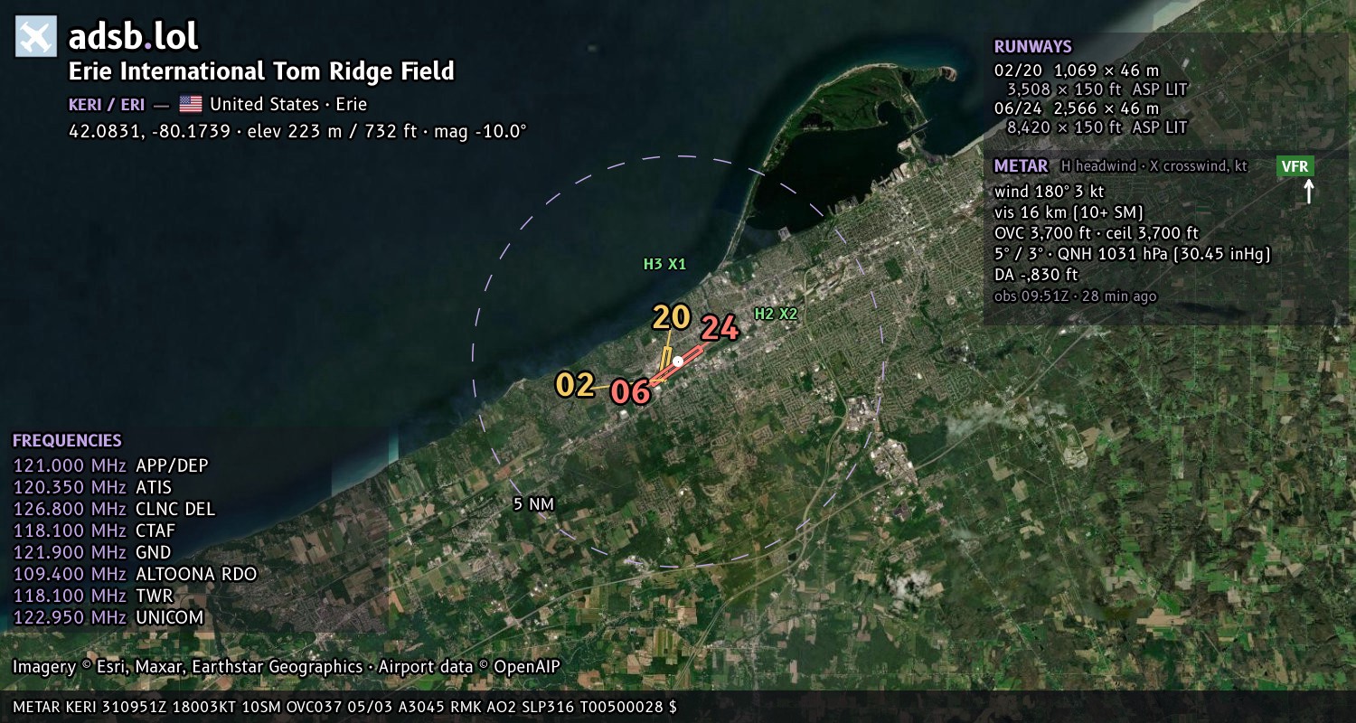Screen dimensions: 1356x723
Task: Click the raw METAR KERI string in the bottom bar
Action: point(344,707)
